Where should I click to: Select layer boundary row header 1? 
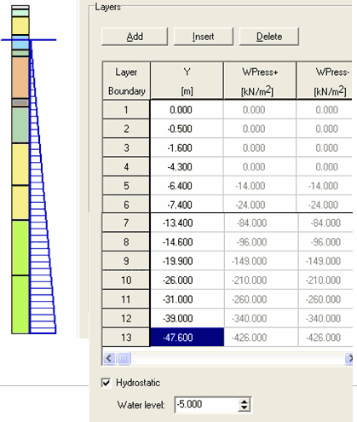coord(126,110)
